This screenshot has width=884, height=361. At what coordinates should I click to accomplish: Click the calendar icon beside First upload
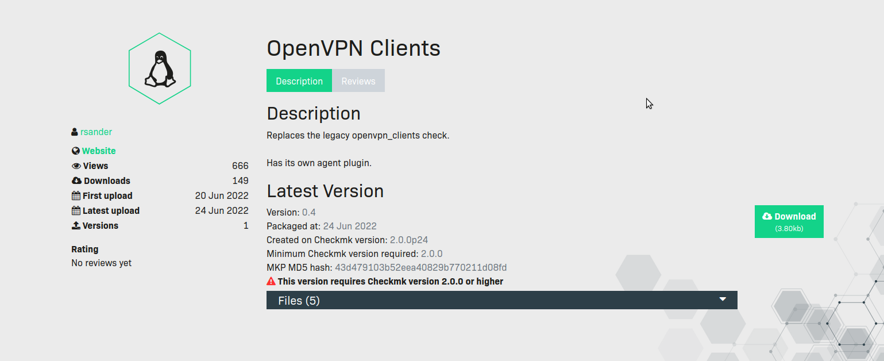pos(76,196)
